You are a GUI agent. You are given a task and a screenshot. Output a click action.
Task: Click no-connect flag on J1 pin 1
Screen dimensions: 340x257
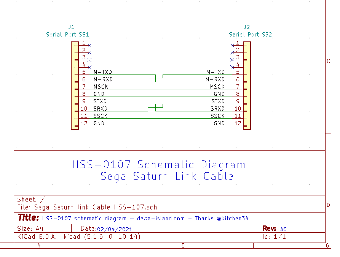89,45
